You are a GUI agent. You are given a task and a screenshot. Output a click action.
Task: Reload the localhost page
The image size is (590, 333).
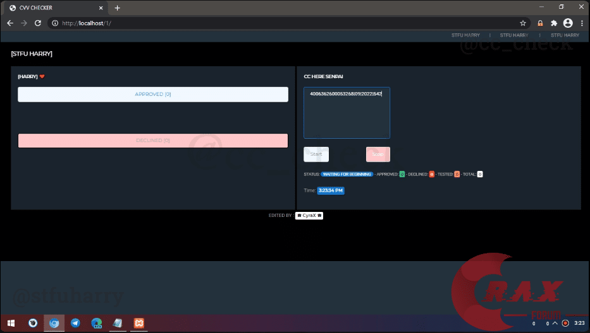pos(38,23)
